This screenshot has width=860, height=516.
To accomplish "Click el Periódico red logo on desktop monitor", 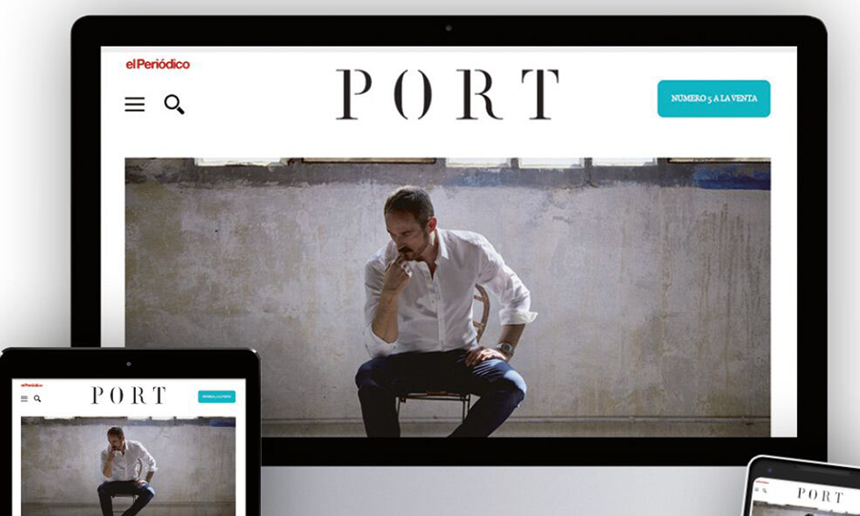I will coord(158,64).
